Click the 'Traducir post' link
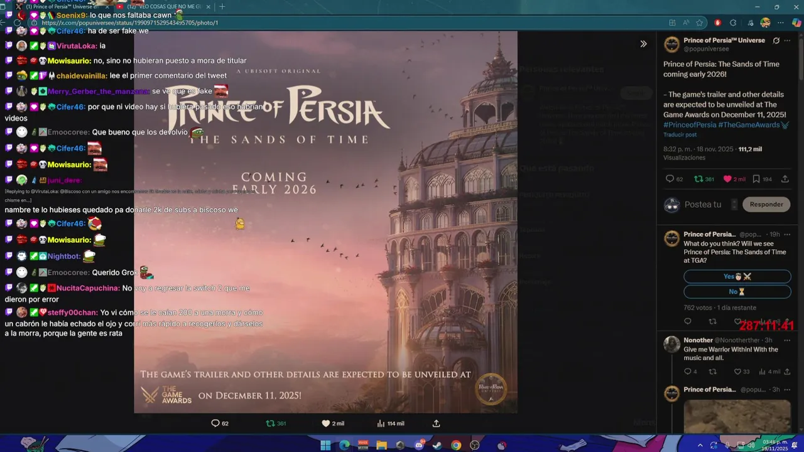The width and height of the screenshot is (804, 452). [x=680, y=135]
